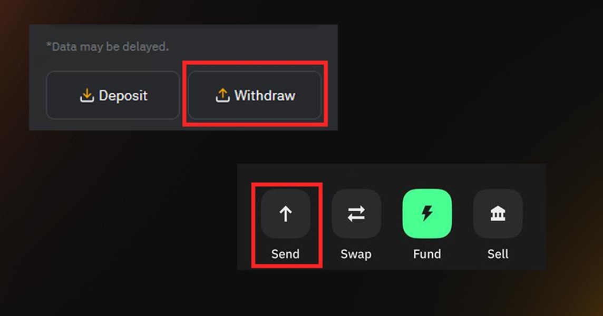
Task: Click the dark rounded tile behind Sell icon
Action: 498,214
